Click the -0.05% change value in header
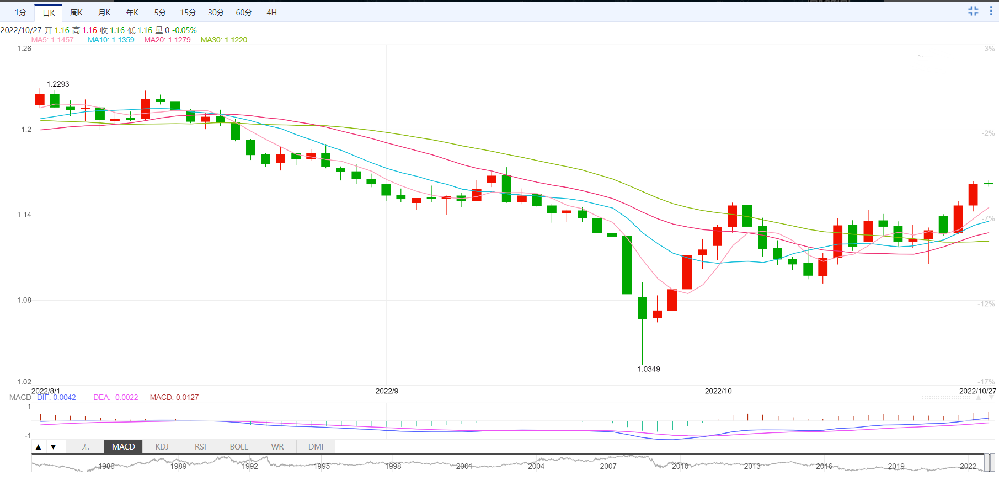 [x=184, y=30]
